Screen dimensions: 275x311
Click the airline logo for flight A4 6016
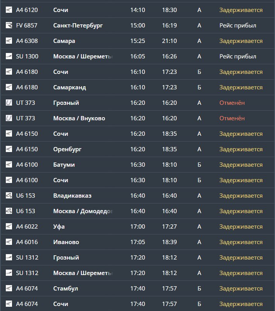point(9,242)
